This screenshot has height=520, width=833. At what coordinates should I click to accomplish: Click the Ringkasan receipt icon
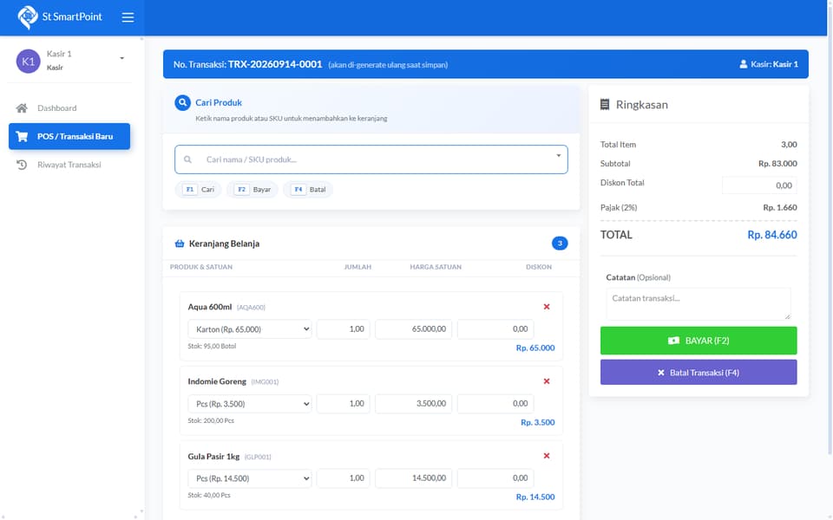pyautogui.click(x=605, y=105)
